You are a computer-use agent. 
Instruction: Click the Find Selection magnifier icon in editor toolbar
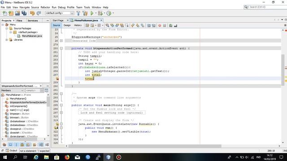[107, 25]
